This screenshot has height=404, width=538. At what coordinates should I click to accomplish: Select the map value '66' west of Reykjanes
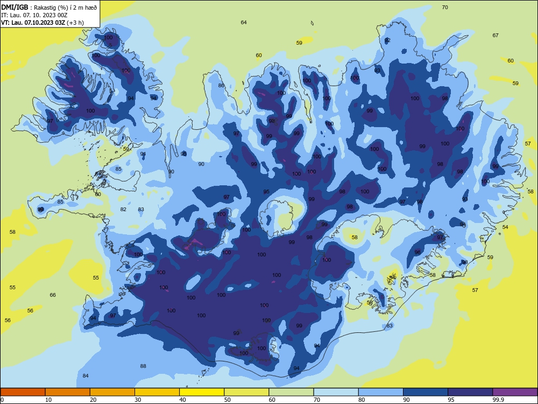point(53,295)
